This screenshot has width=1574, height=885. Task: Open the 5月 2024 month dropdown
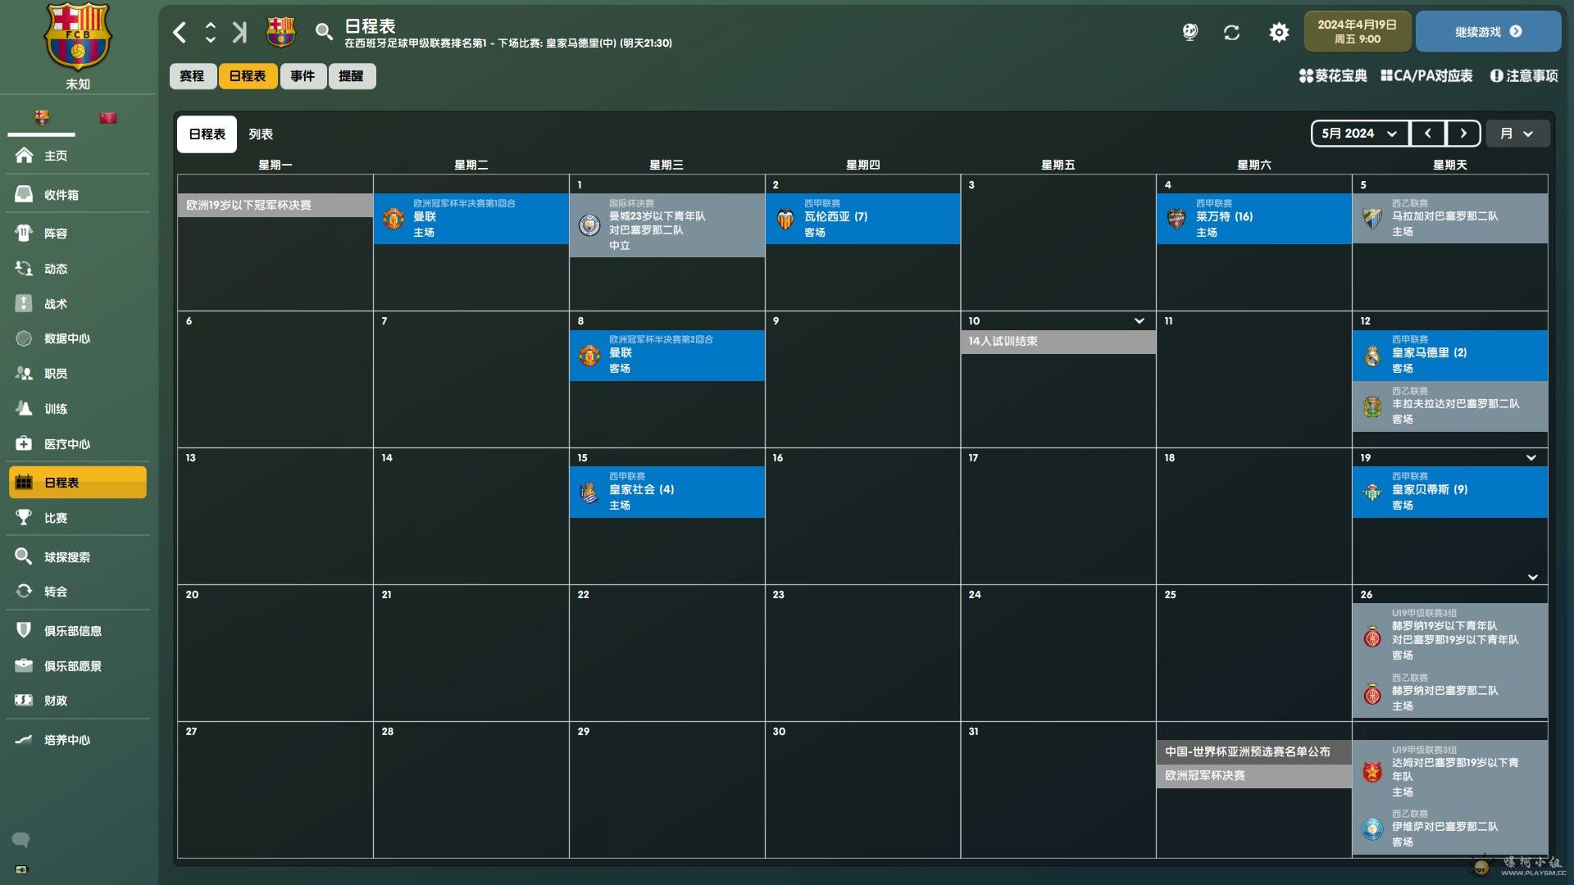click(1359, 134)
